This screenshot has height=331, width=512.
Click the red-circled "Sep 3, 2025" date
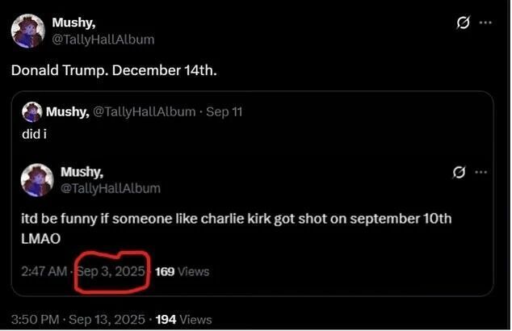112,271
